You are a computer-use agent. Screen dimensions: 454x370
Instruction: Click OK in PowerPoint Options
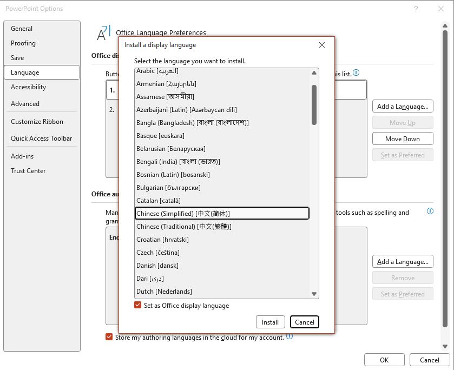384,360
